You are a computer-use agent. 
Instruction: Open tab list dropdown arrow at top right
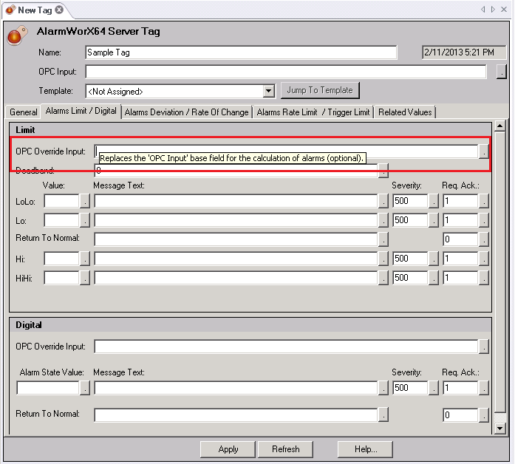pyautogui.click(x=493, y=10)
